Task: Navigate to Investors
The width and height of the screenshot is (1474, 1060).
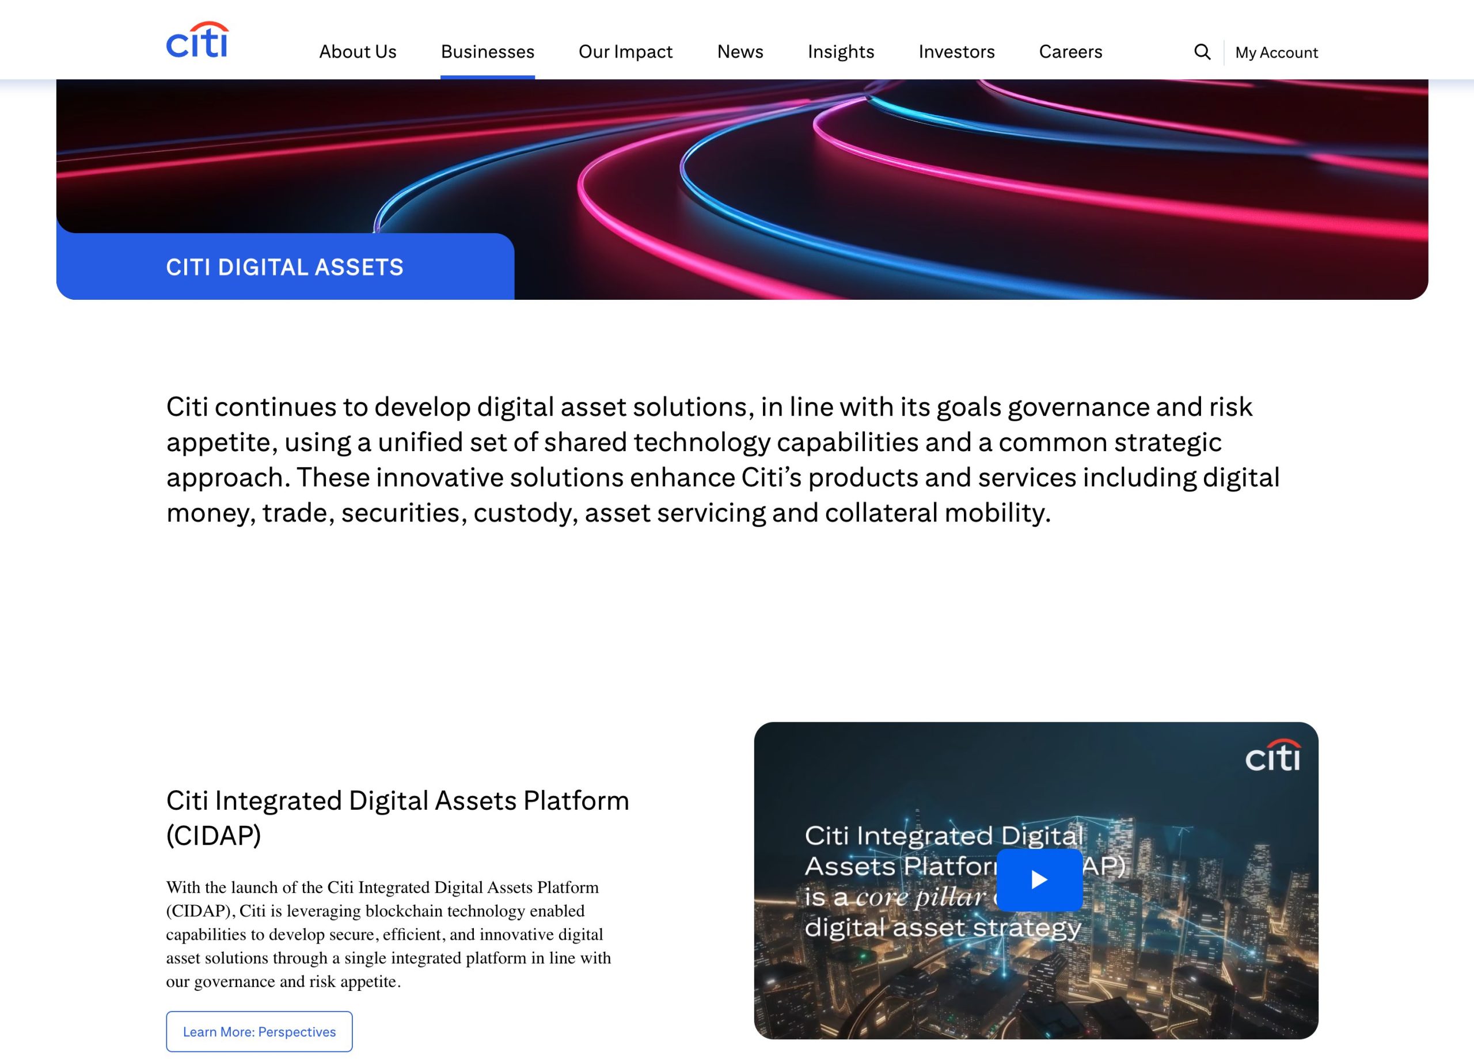Action: [956, 52]
